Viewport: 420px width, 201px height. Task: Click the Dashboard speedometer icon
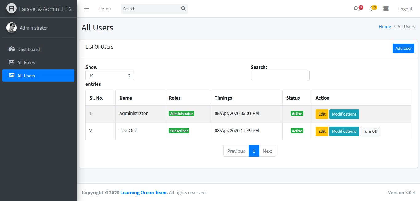point(12,49)
